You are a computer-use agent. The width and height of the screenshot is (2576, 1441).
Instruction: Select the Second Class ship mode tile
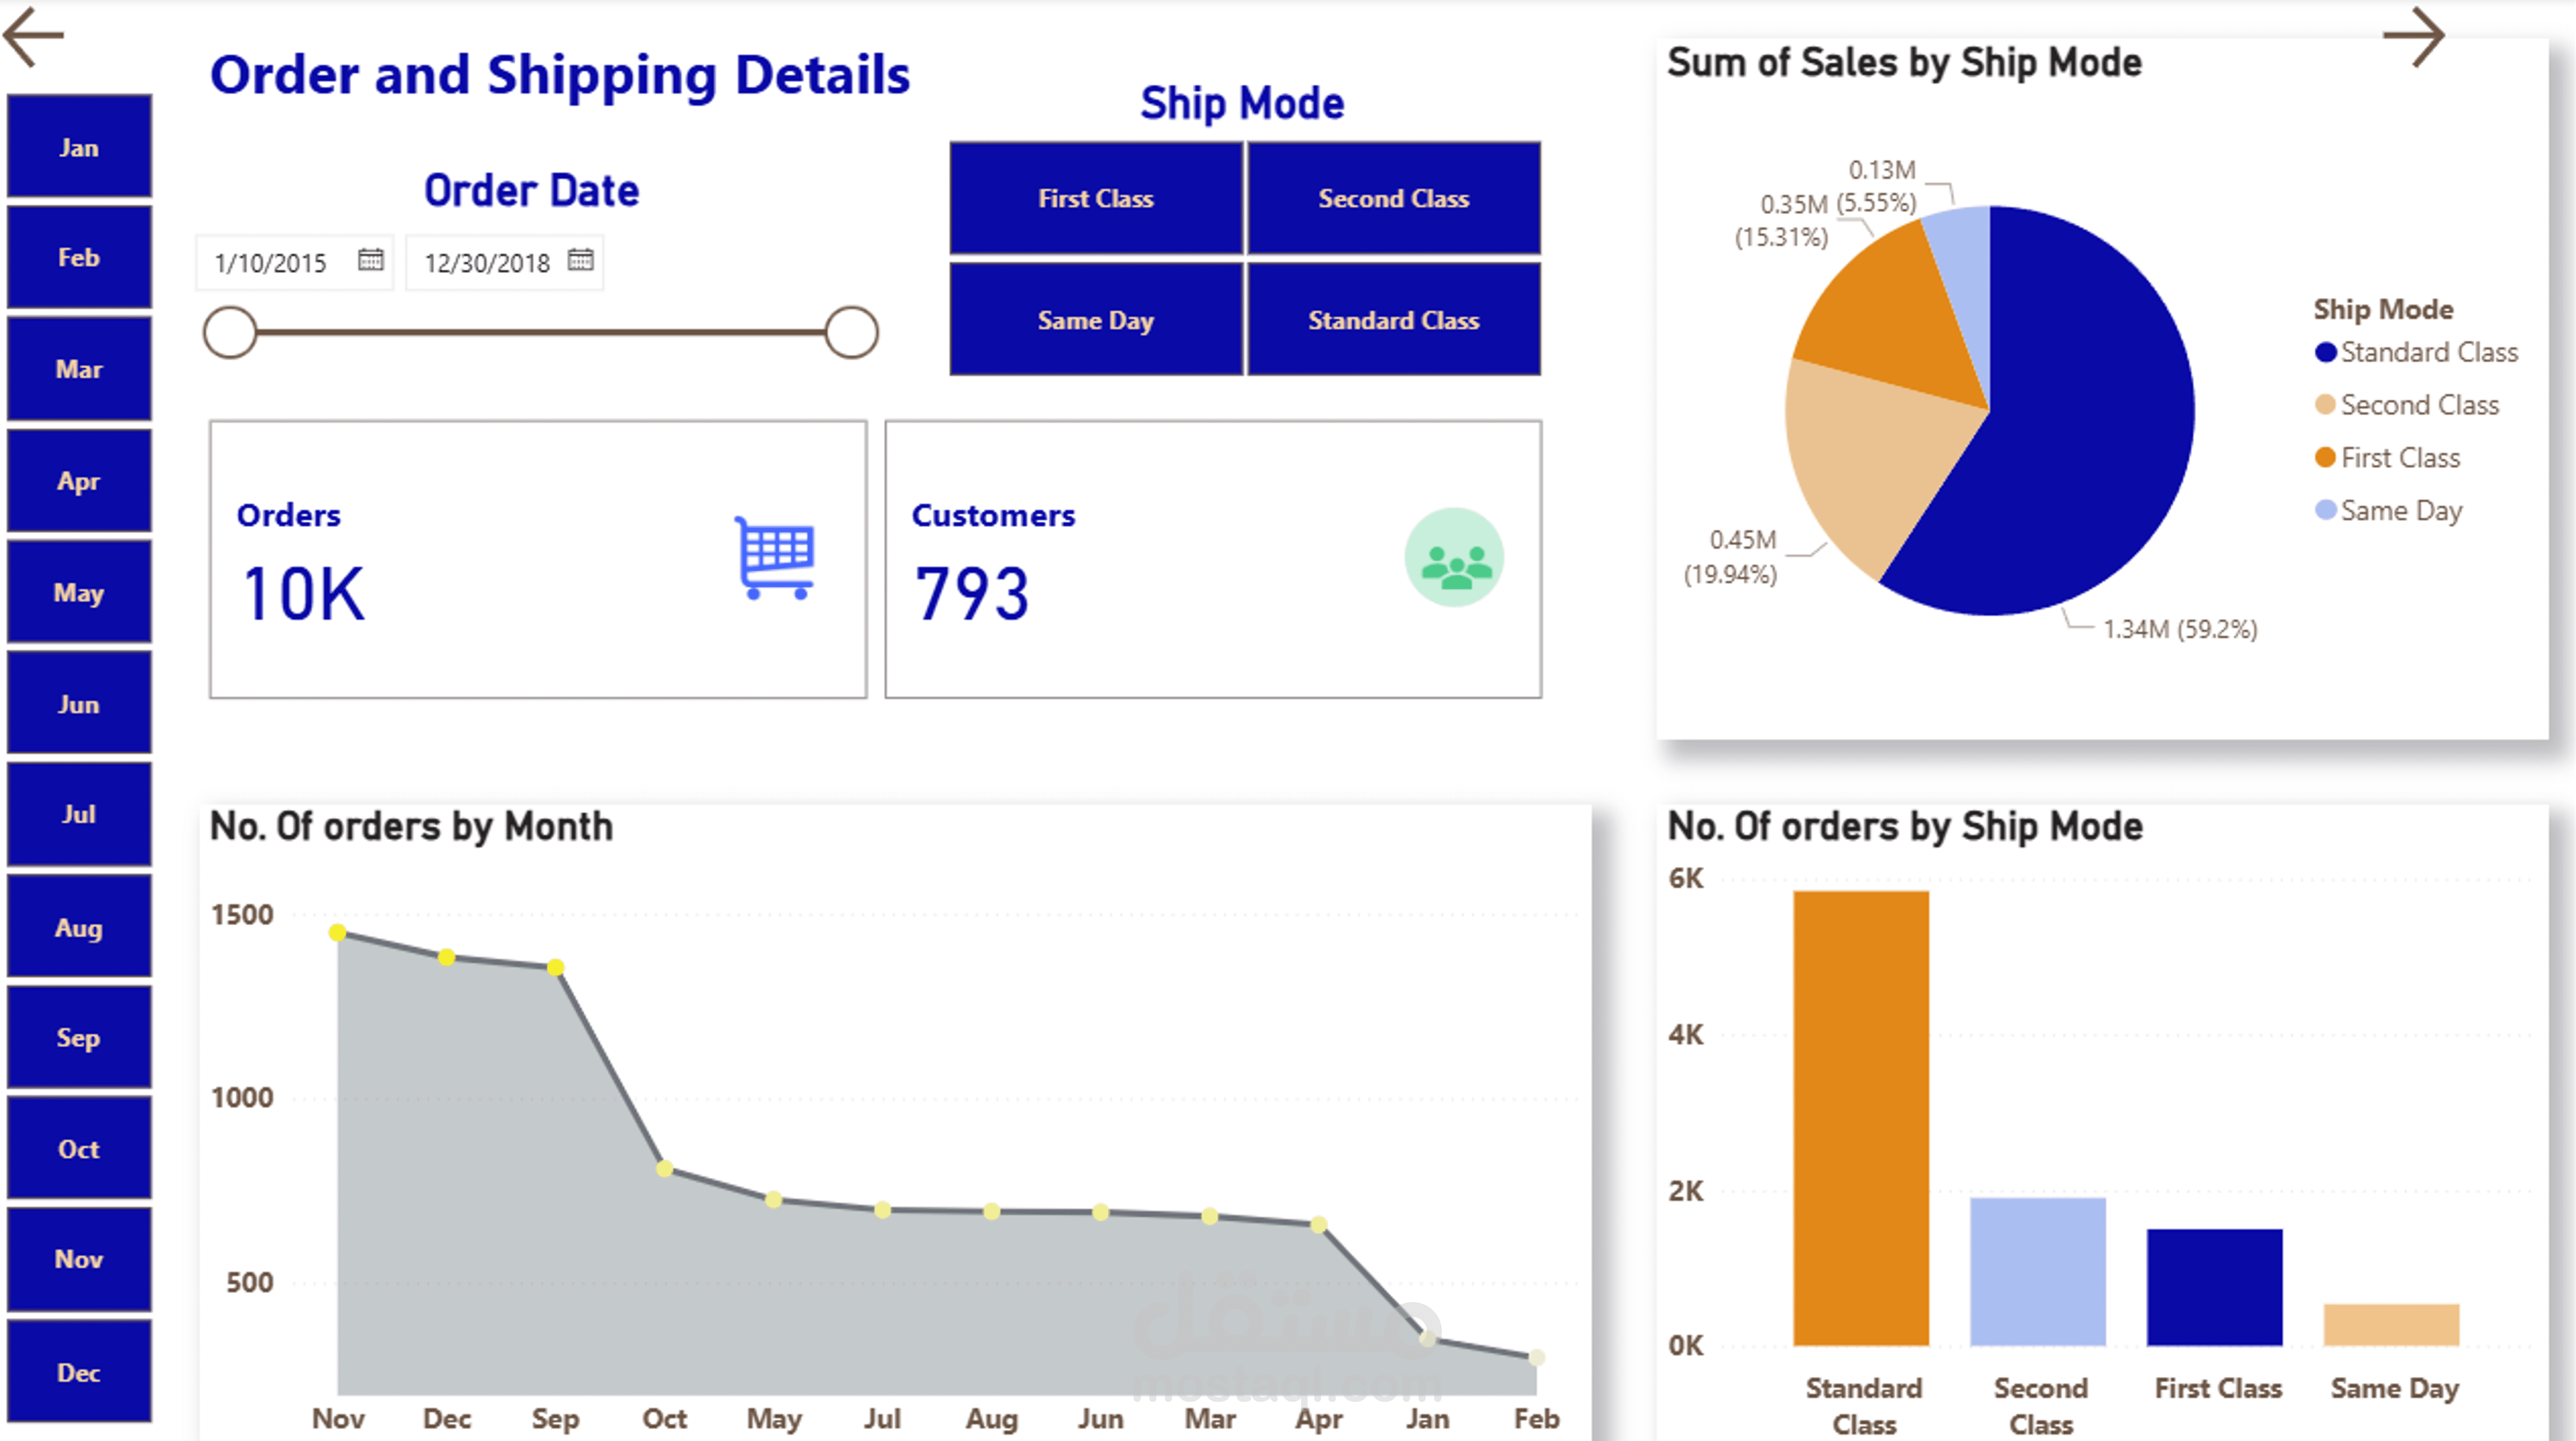pyautogui.click(x=1393, y=198)
